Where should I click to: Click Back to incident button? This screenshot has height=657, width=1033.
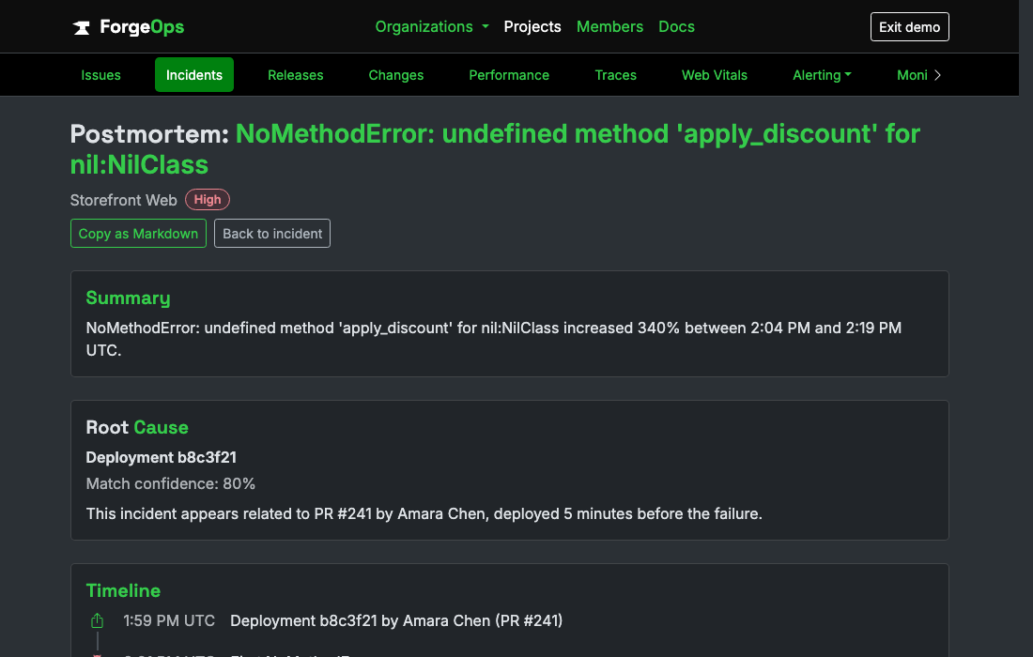tap(272, 234)
